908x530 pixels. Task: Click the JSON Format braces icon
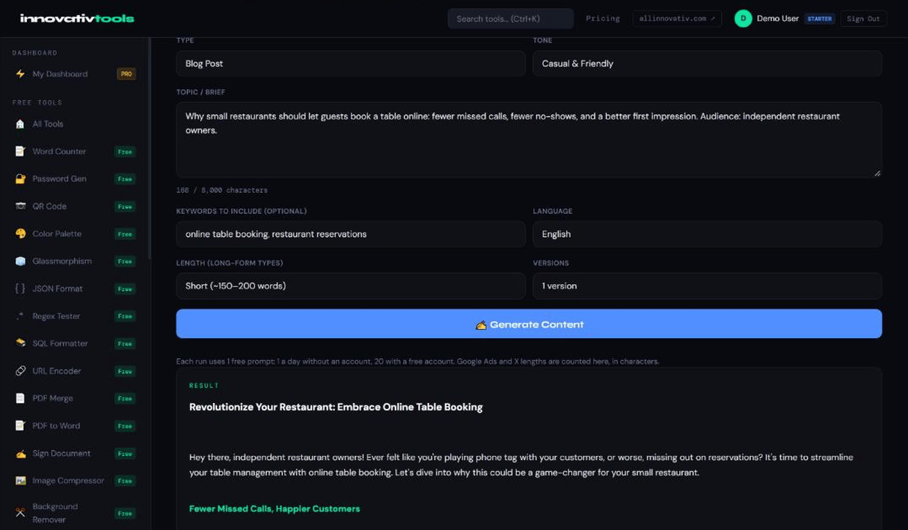coord(20,289)
